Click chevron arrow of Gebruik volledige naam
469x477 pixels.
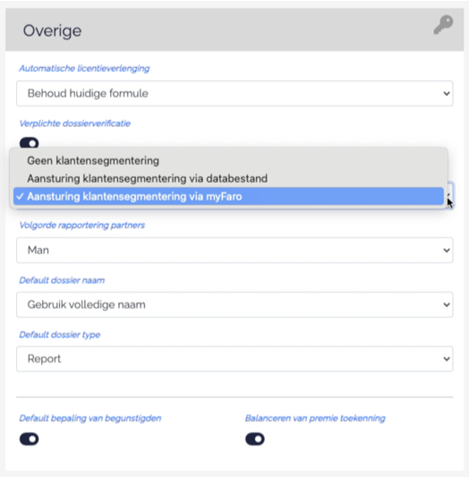447,304
